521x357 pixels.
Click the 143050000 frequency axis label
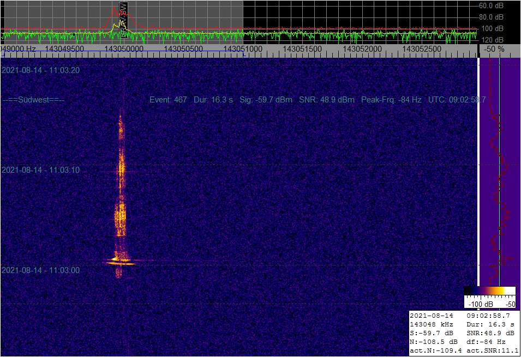[124, 49]
